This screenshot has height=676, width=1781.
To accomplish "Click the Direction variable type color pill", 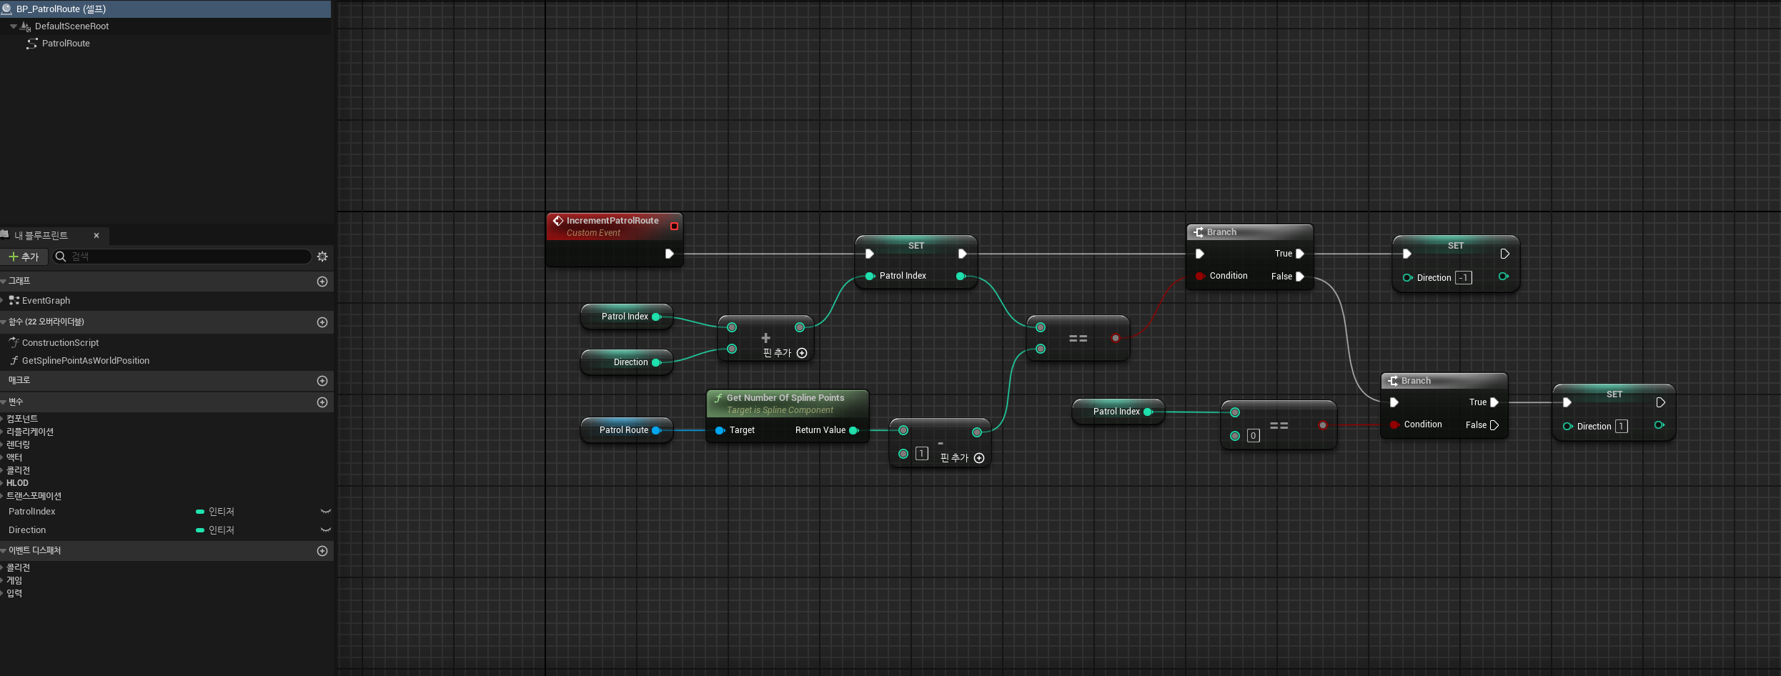I will (200, 530).
